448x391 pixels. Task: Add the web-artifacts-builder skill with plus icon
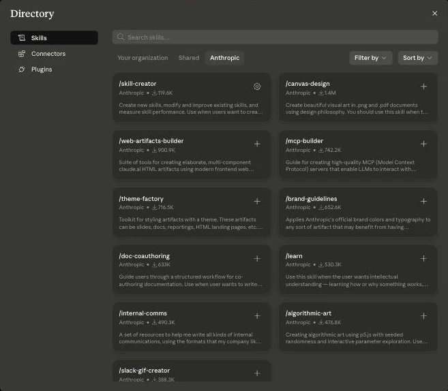click(x=257, y=144)
